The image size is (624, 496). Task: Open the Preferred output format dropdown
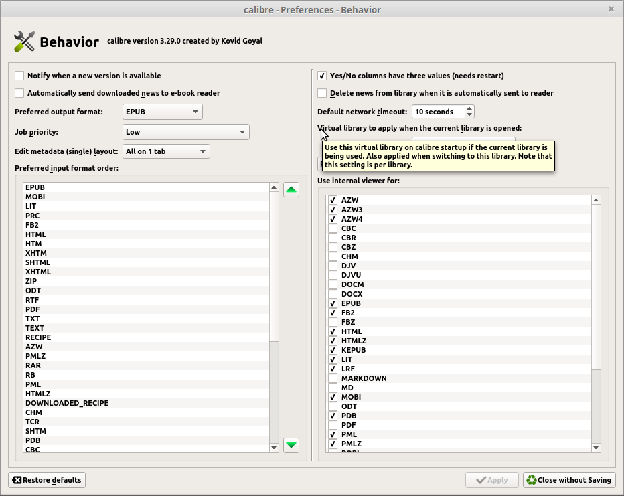point(163,112)
